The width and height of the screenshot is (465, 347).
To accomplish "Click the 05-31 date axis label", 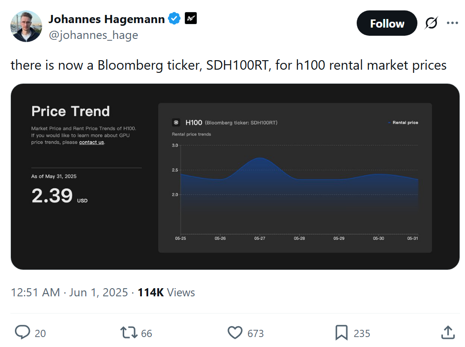I will tap(412, 238).
